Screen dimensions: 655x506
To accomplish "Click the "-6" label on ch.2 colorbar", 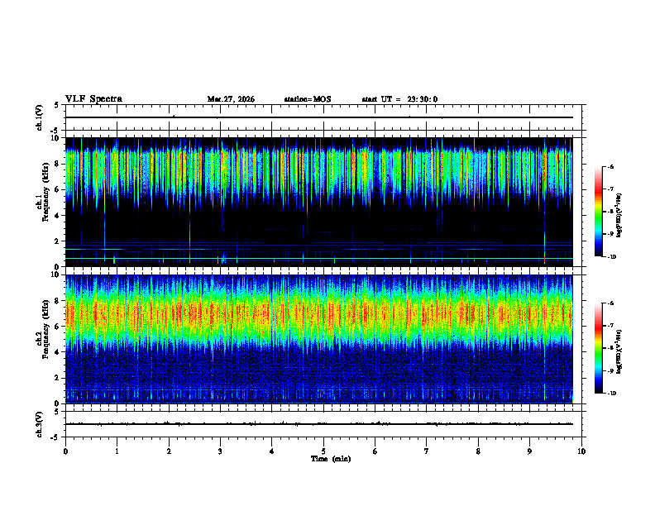I will click(x=611, y=303).
